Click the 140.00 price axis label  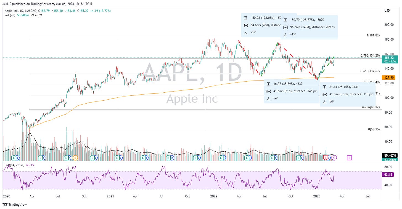pos(389,69)
